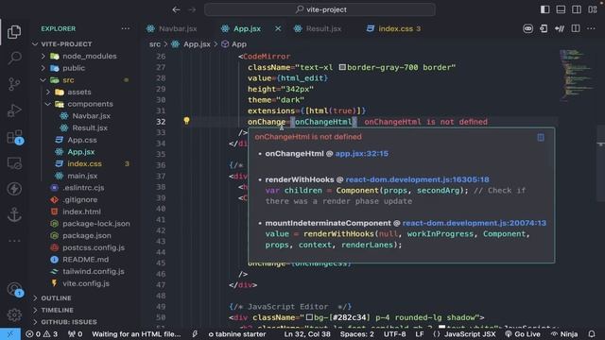Click the border-gray-700 color swatch on line 27
The height and width of the screenshot is (340, 605).
click(x=342, y=67)
